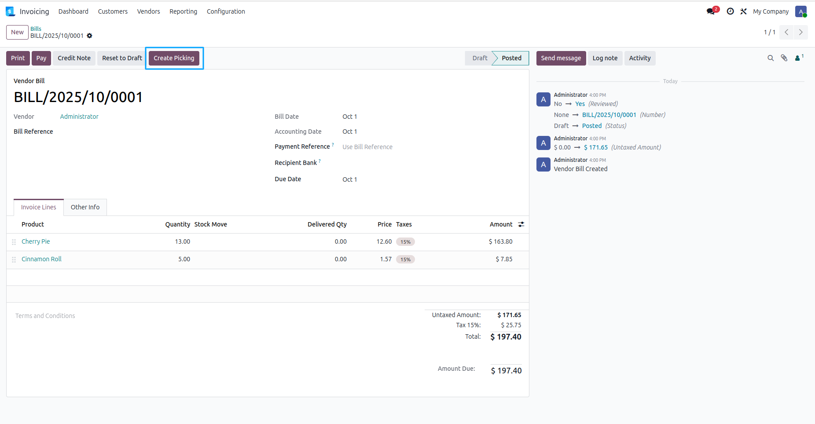Click the Create Picking button

[174, 58]
